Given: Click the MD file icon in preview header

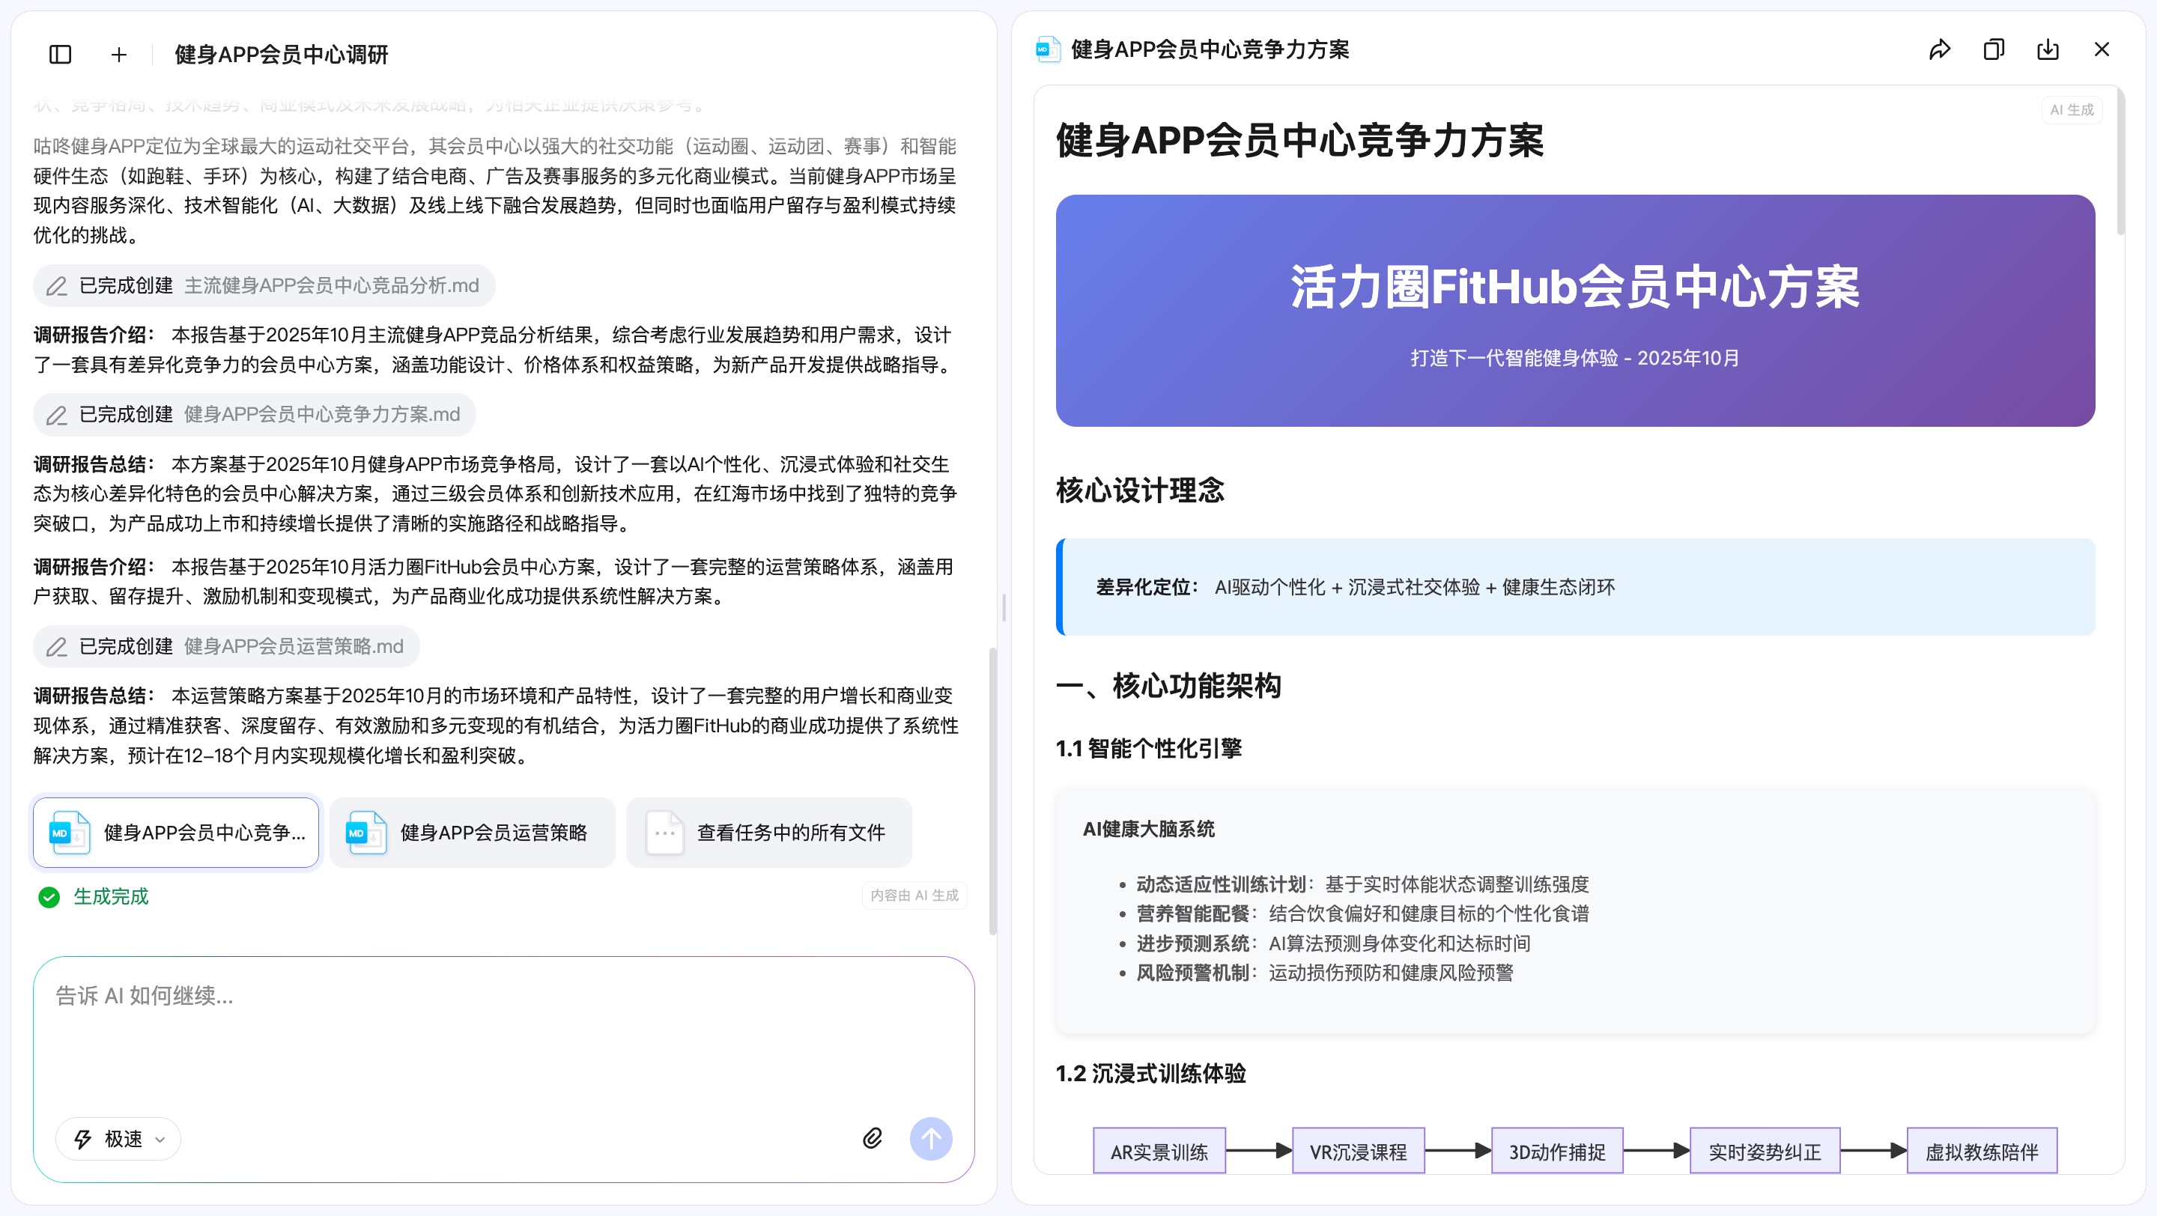Looking at the screenshot, I should 1048,49.
